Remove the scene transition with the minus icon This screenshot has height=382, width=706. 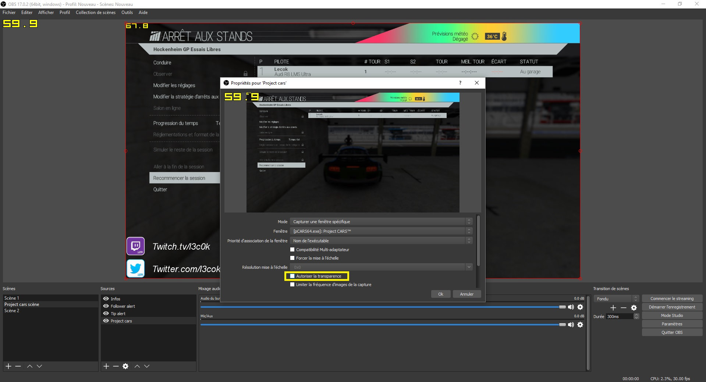[x=624, y=308]
